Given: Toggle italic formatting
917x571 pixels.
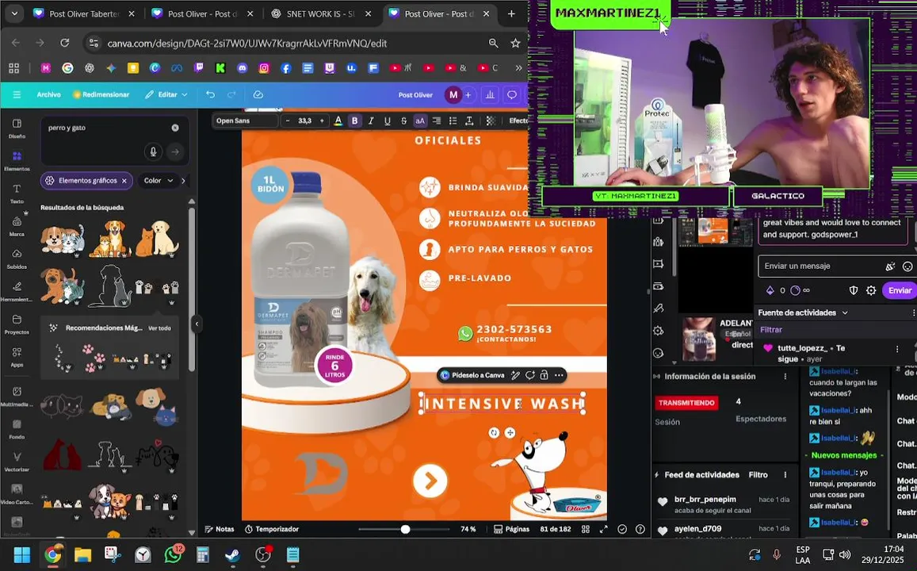Looking at the screenshot, I should tap(371, 121).
